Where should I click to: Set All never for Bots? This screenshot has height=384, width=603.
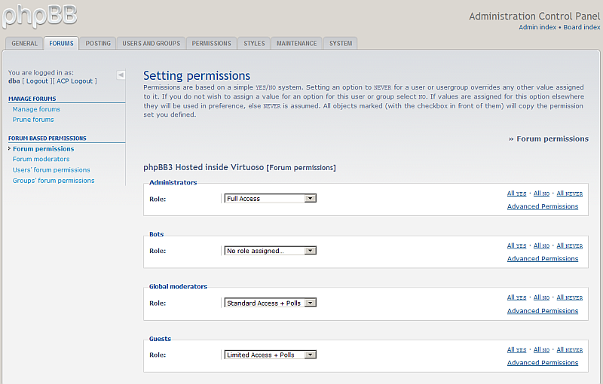pos(569,245)
